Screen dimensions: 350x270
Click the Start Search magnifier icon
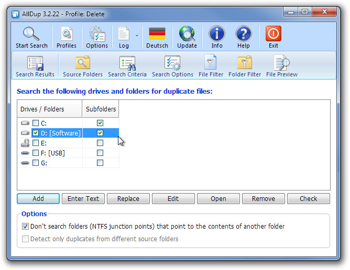click(x=31, y=34)
